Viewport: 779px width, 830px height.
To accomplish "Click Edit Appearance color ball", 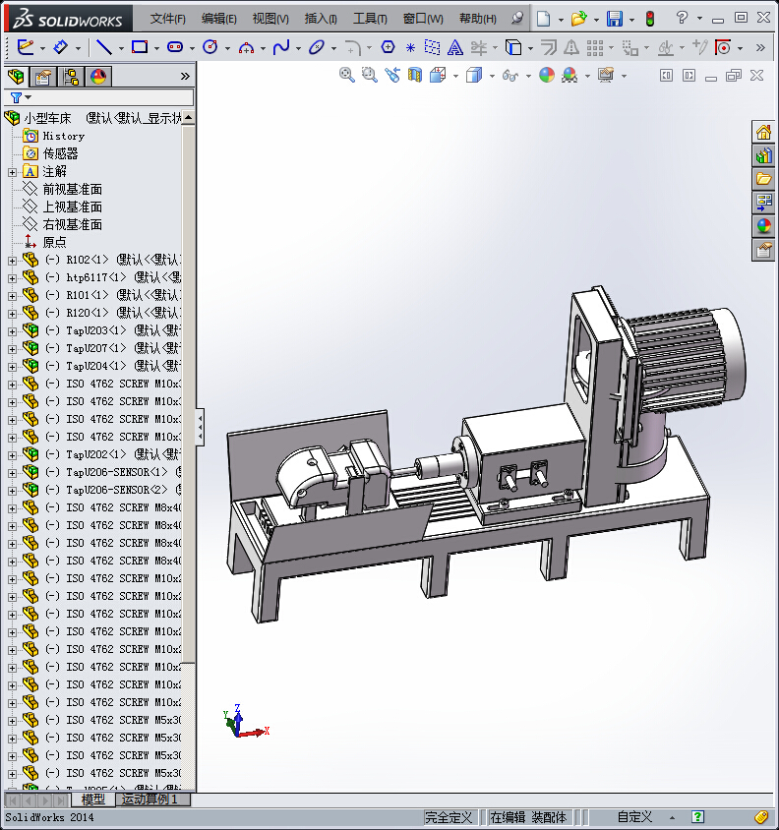I will point(547,75).
